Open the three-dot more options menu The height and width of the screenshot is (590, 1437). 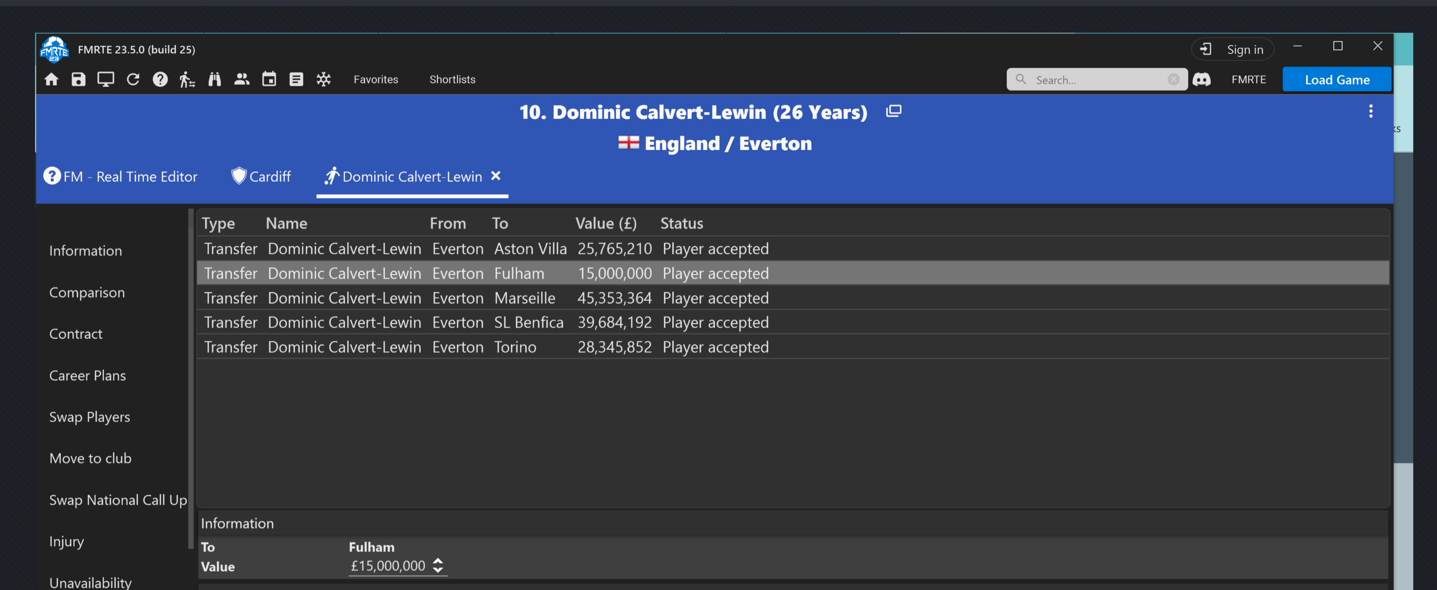(1371, 111)
